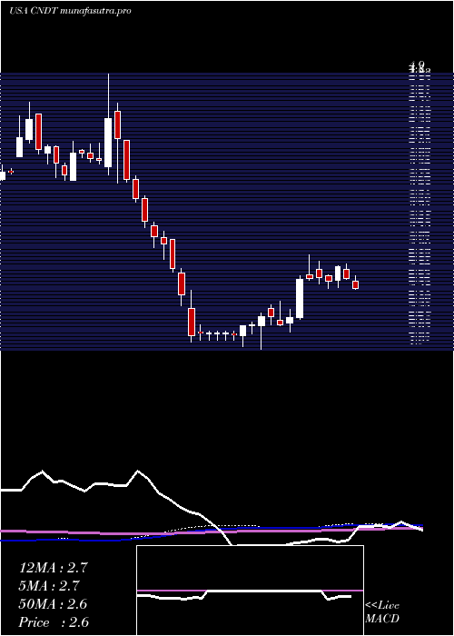Click the price axis top label near 4.0
Viewport: 454px width, 636px height.
[419, 67]
